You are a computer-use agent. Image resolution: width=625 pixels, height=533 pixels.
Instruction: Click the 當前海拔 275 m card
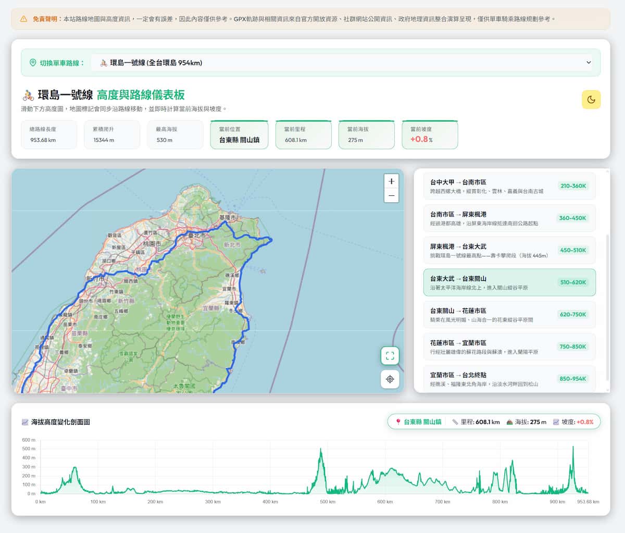(366, 134)
